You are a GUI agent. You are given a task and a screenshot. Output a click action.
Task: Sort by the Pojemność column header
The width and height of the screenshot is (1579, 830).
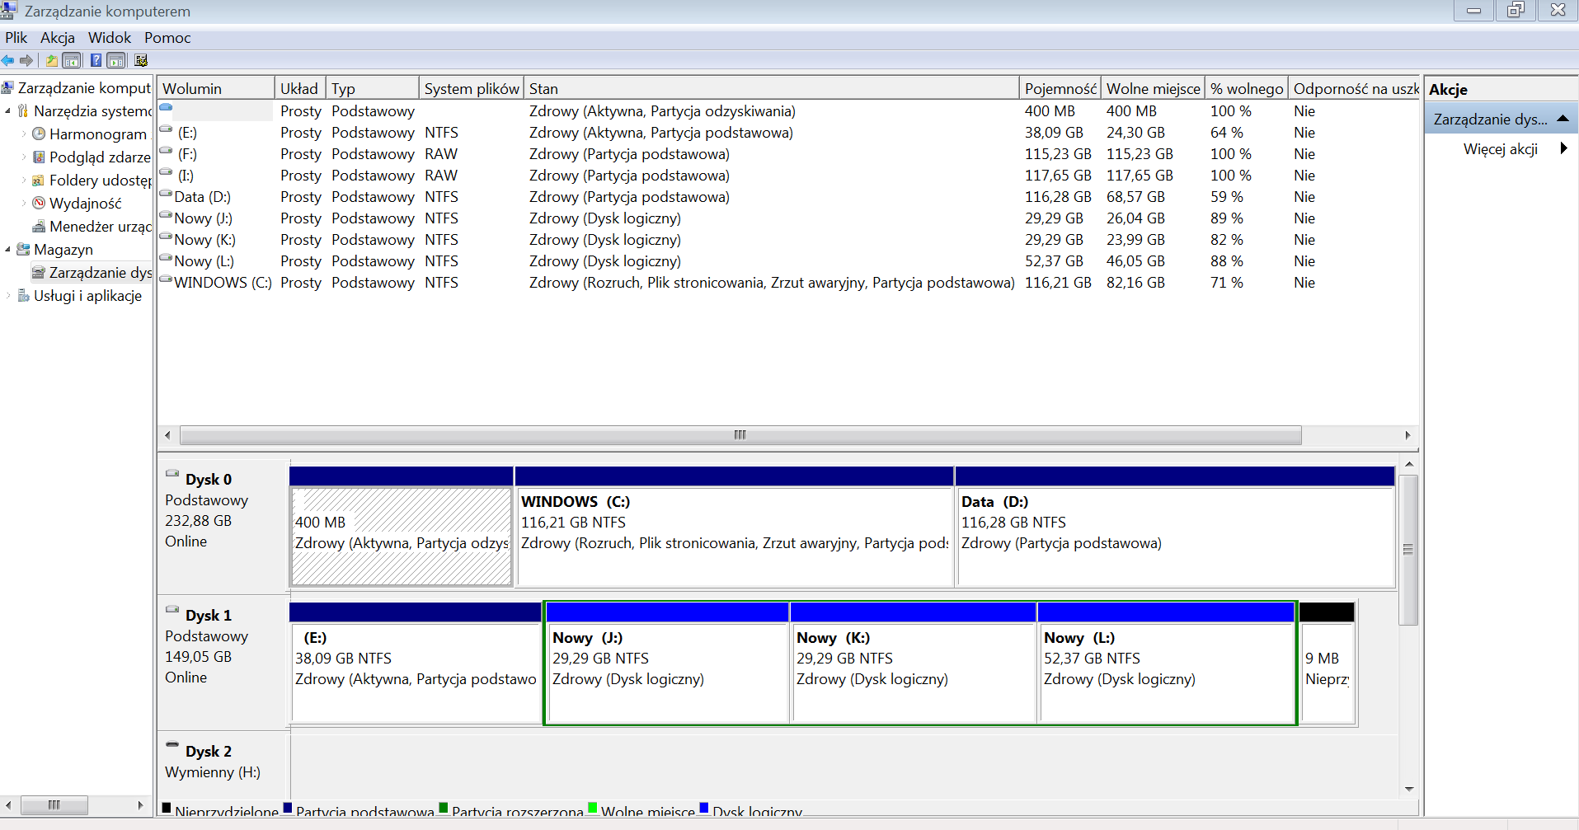(x=1060, y=88)
